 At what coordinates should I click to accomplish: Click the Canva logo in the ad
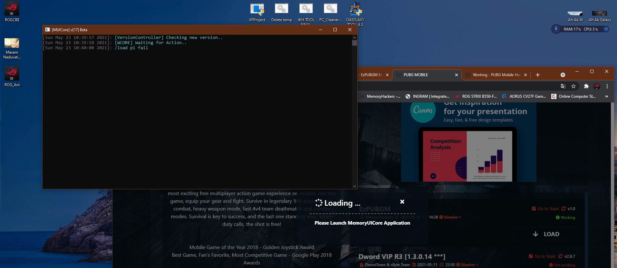423,110
